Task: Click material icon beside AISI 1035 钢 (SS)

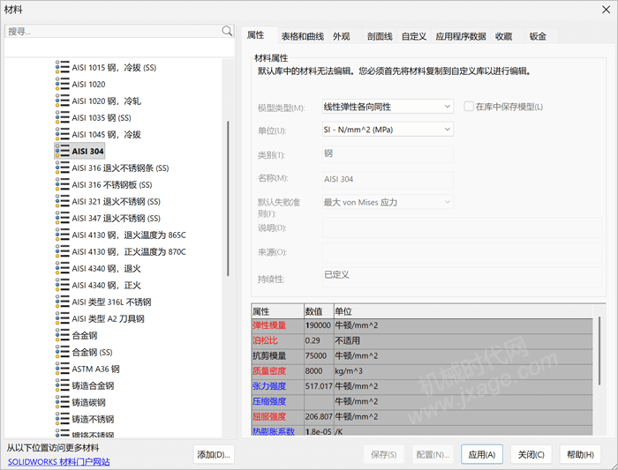Action: click(x=63, y=117)
